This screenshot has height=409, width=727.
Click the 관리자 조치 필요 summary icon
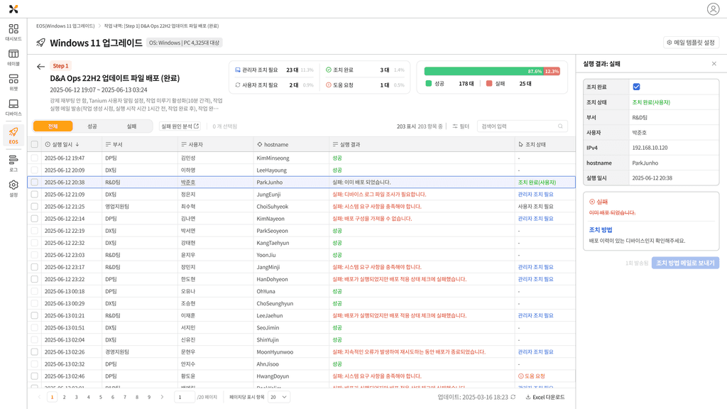(x=238, y=70)
